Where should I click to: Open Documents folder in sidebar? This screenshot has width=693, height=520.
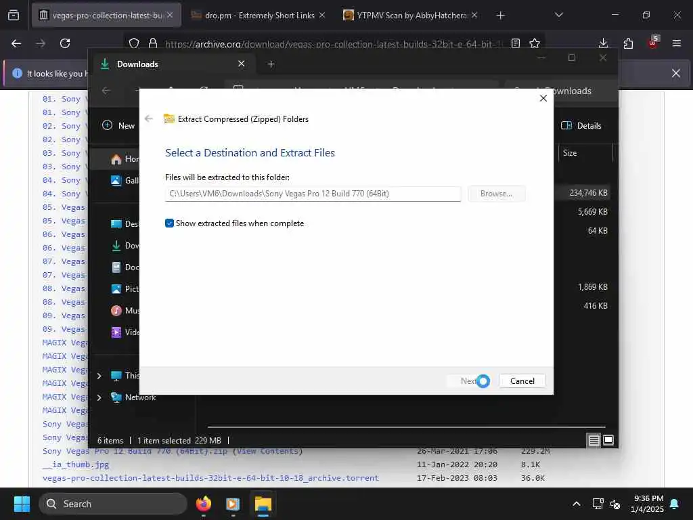(125, 267)
